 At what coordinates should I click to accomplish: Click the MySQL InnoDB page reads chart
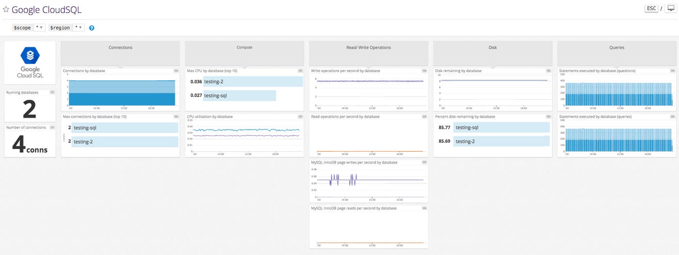tap(369, 228)
